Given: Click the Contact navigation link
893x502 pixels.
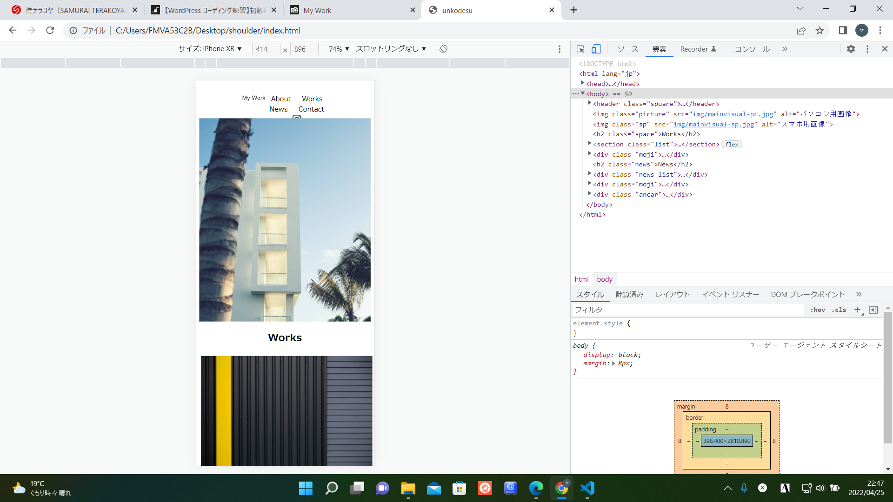Looking at the screenshot, I should 311,109.
